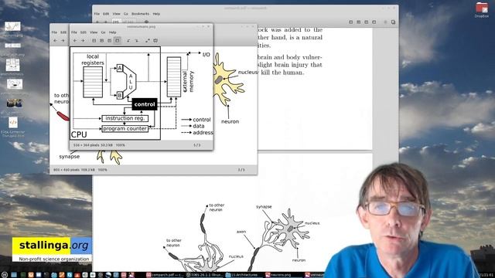Screen dimensions: 495x278
Task: Rotate image clockwise in front viewer
Action: [136, 41]
